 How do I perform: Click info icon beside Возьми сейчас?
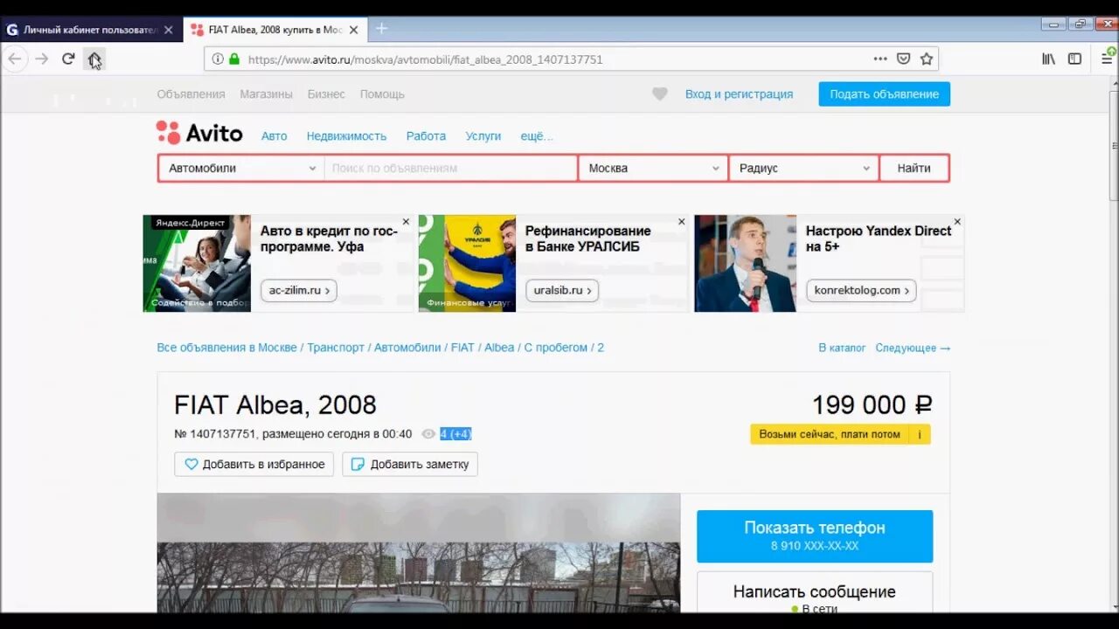point(919,434)
